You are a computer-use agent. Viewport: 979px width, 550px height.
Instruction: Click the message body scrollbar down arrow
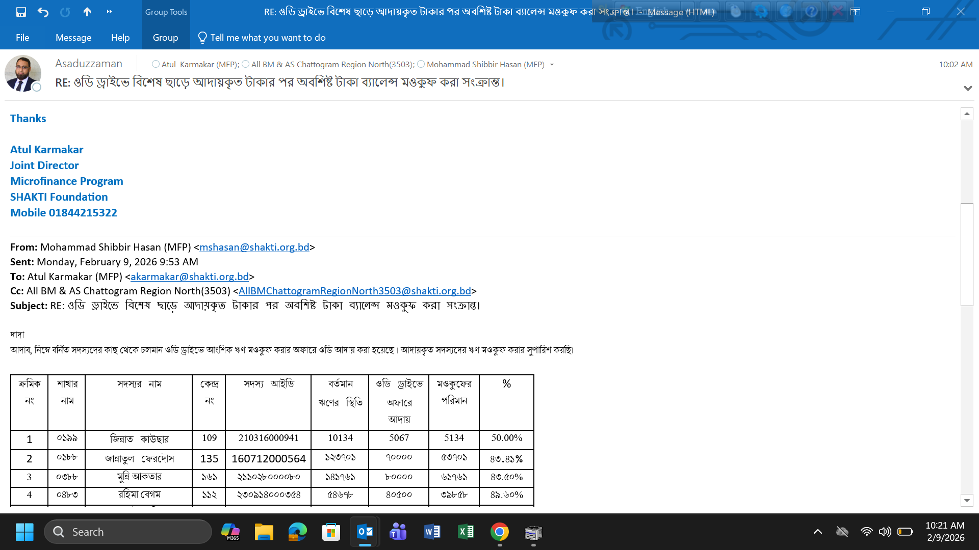tap(967, 500)
